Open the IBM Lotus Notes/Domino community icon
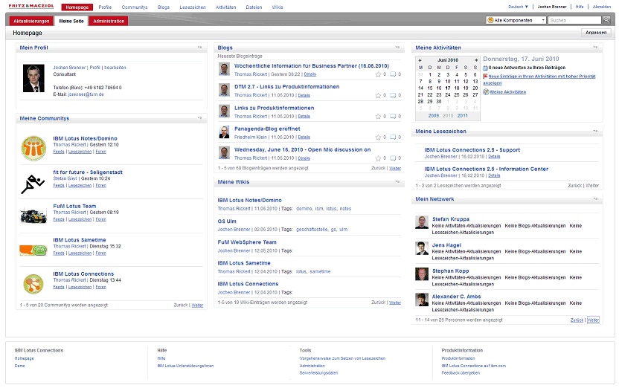The width and height of the screenshot is (619, 388). click(x=33, y=148)
